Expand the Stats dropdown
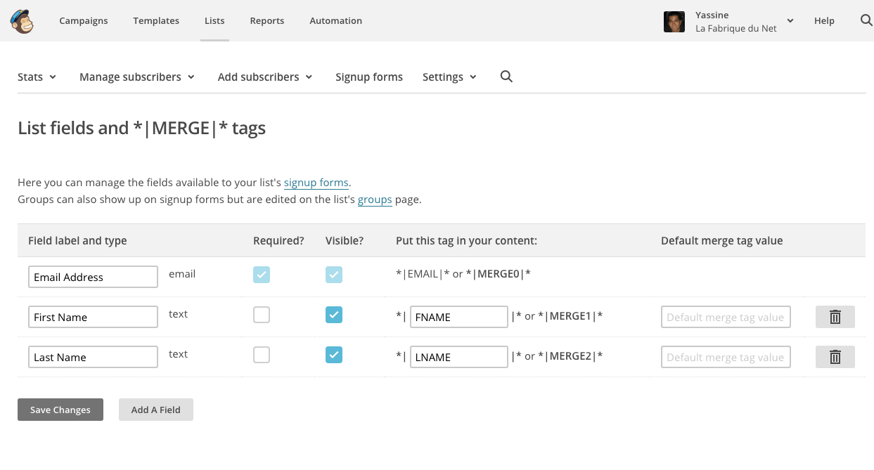Screen dimensions: 874x470 (x=37, y=77)
